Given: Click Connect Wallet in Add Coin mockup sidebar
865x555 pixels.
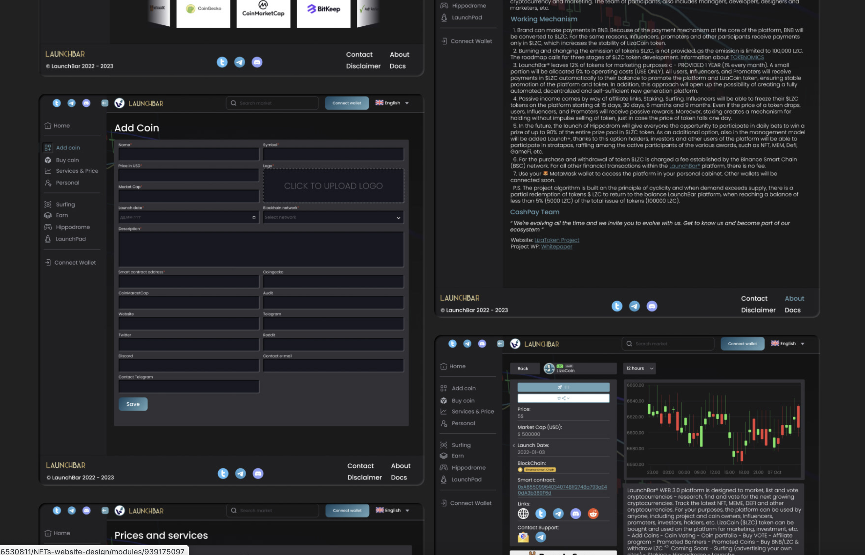Looking at the screenshot, I should click(x=71, y=263).
